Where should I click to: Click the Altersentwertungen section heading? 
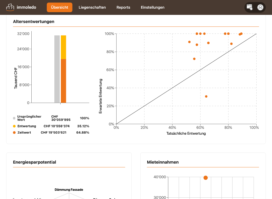coord(34,22)
